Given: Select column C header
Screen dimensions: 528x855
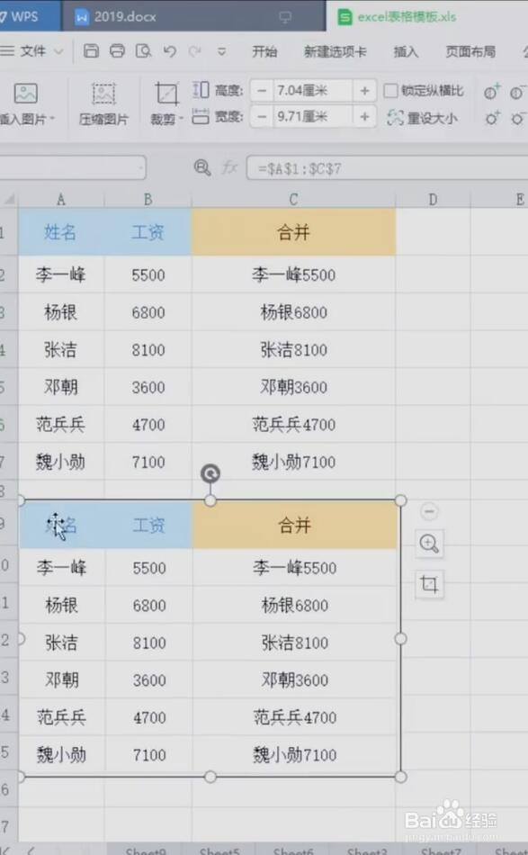Looking at the screenshot, I should [294, 200].
